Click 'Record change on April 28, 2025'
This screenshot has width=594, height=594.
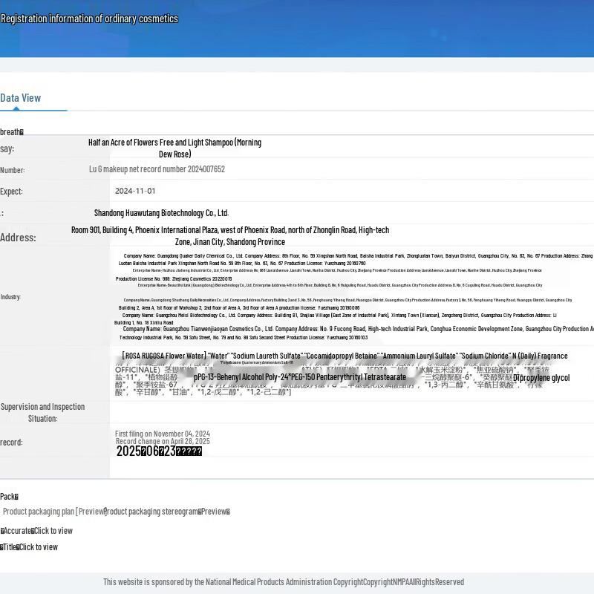point(163,441)
